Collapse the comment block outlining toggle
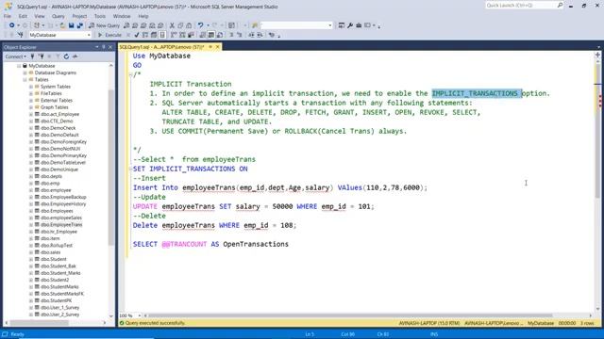This screenshot has height=339, width=604. tap(130, 74)
